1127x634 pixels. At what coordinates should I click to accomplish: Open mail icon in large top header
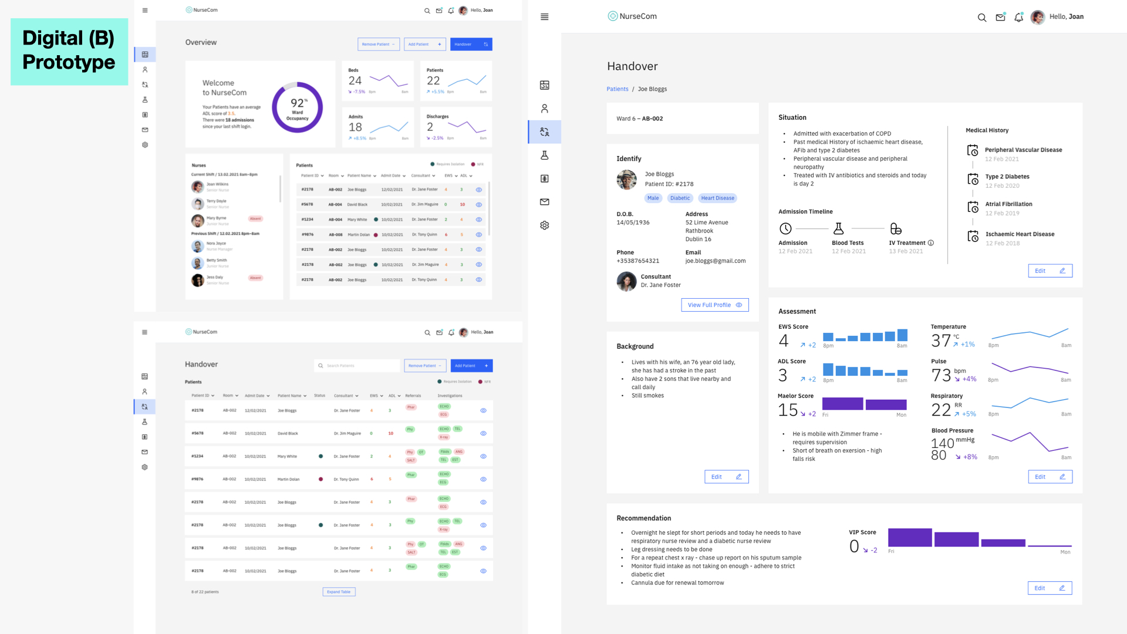coord(1000,18)
